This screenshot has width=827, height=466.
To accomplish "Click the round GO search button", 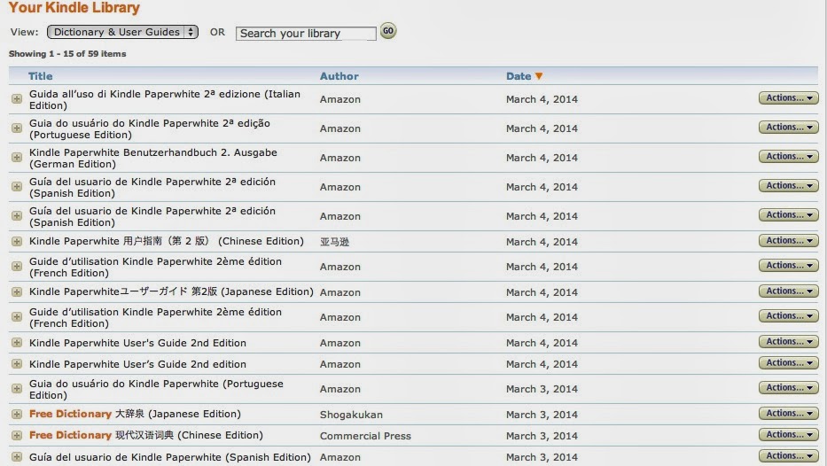I will click(x=388, y=31).
